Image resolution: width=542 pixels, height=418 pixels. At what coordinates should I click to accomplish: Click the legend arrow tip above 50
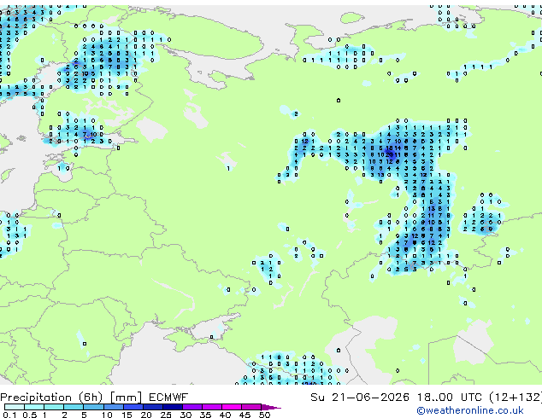coord(271,407)
